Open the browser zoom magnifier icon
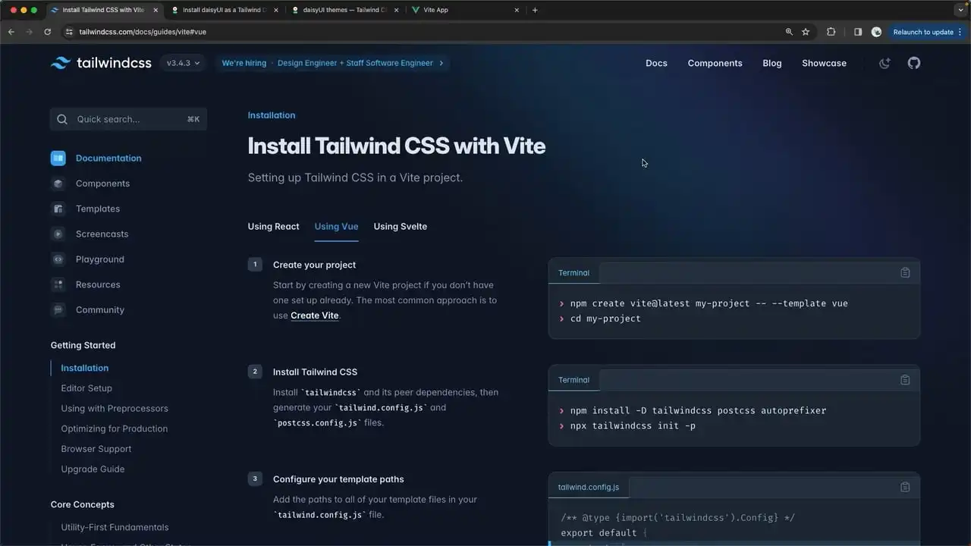 coord(789,32)
